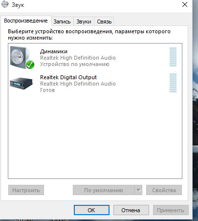This screenshot has width=198, height=221.
Task: Open the Звуки tab
Action: (x=84, y=22)
